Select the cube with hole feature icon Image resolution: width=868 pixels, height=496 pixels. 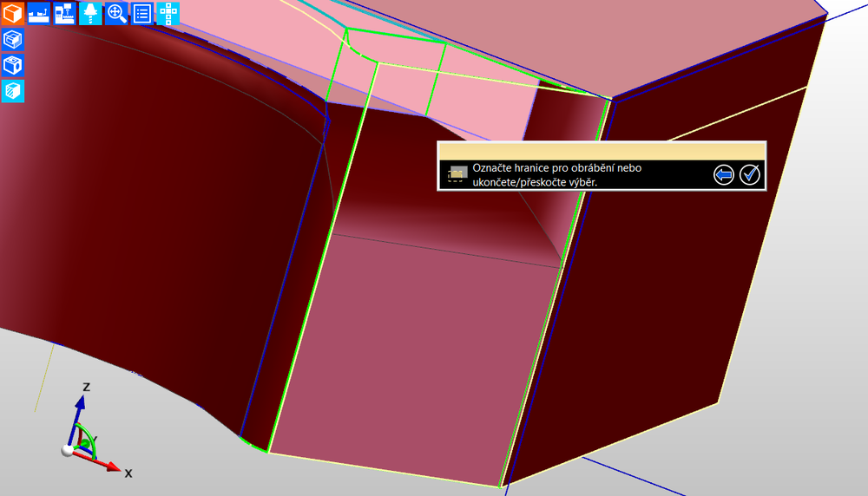(x=13, y=65)
